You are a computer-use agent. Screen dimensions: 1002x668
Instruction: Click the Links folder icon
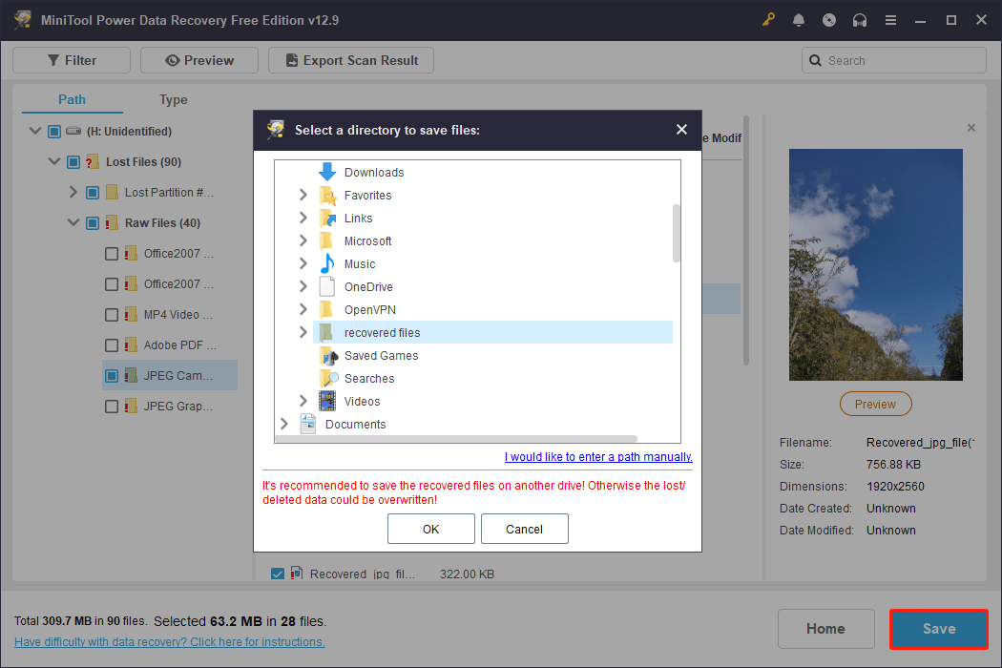(327, 218)
